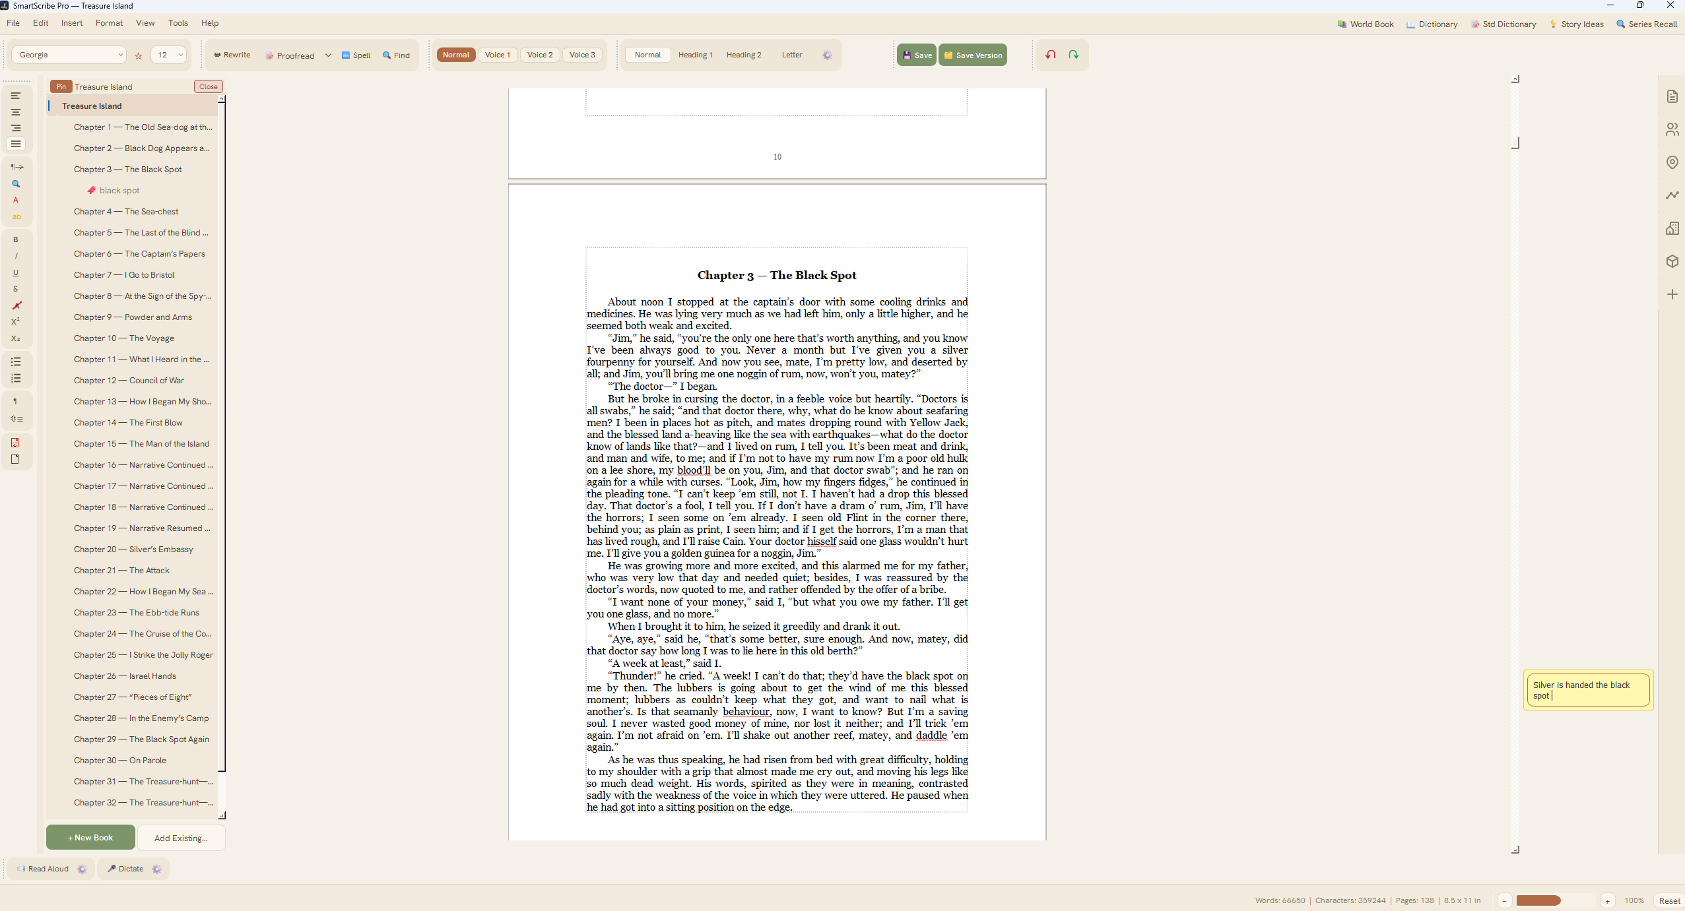Justify the text alignment
The image size is (1685, 911).
(16, 144)
